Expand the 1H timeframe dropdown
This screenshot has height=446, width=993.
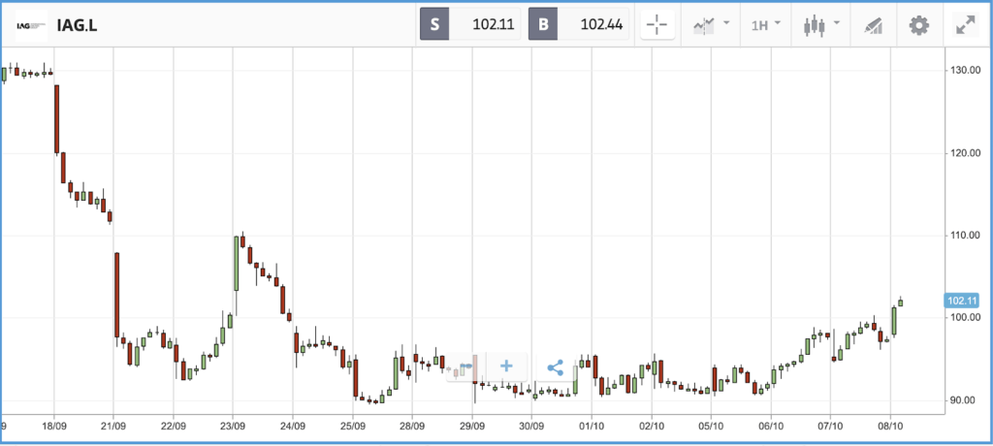pyautogui.click(x=766, y=25)
